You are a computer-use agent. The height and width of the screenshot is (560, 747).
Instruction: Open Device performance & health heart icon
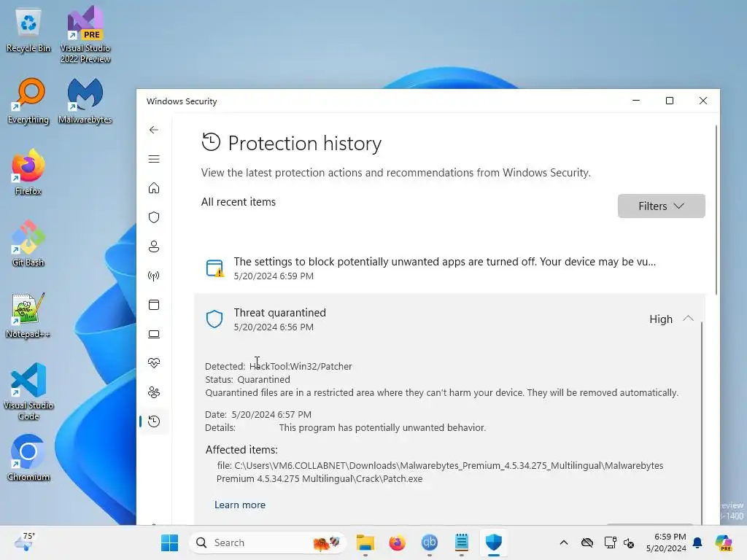(153, 363)
